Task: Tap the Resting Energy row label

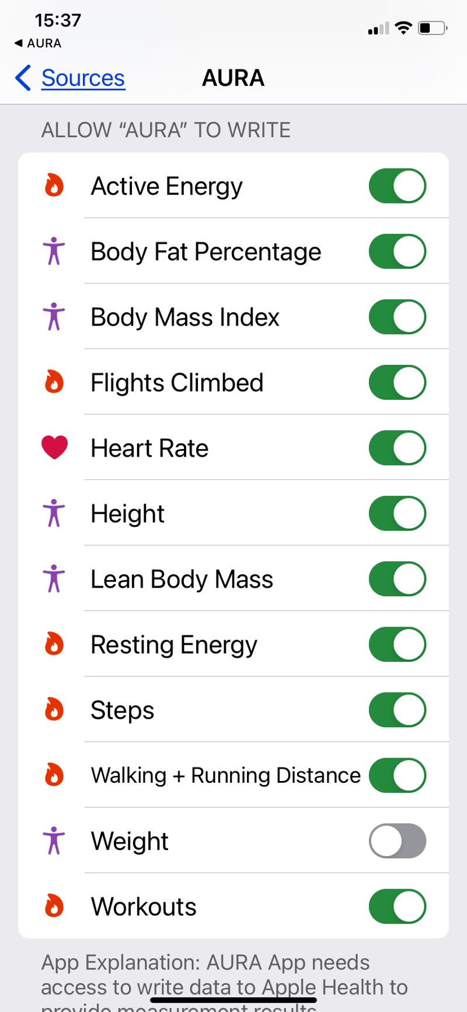Action: click(x=174, y=645)
